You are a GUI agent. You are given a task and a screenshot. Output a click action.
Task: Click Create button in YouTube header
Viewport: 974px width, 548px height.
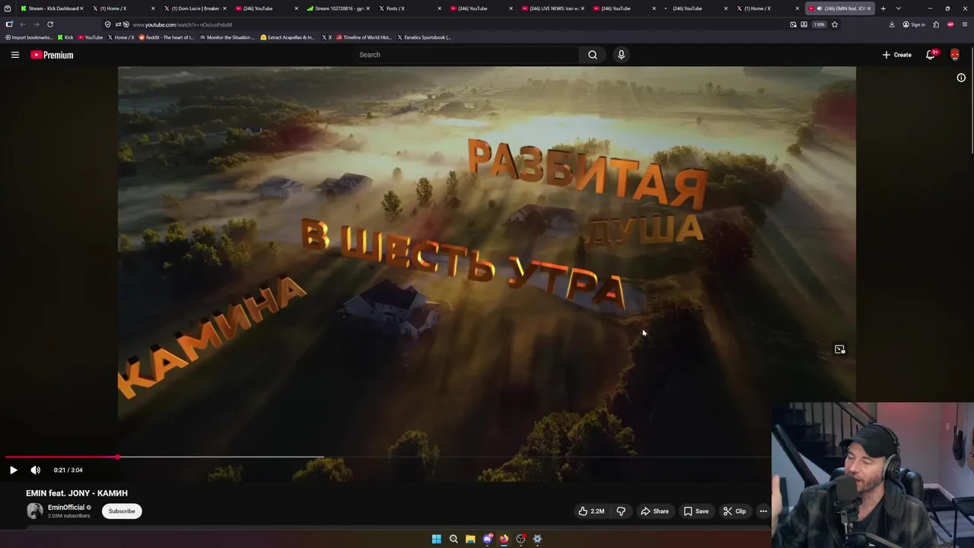point(897,55)
